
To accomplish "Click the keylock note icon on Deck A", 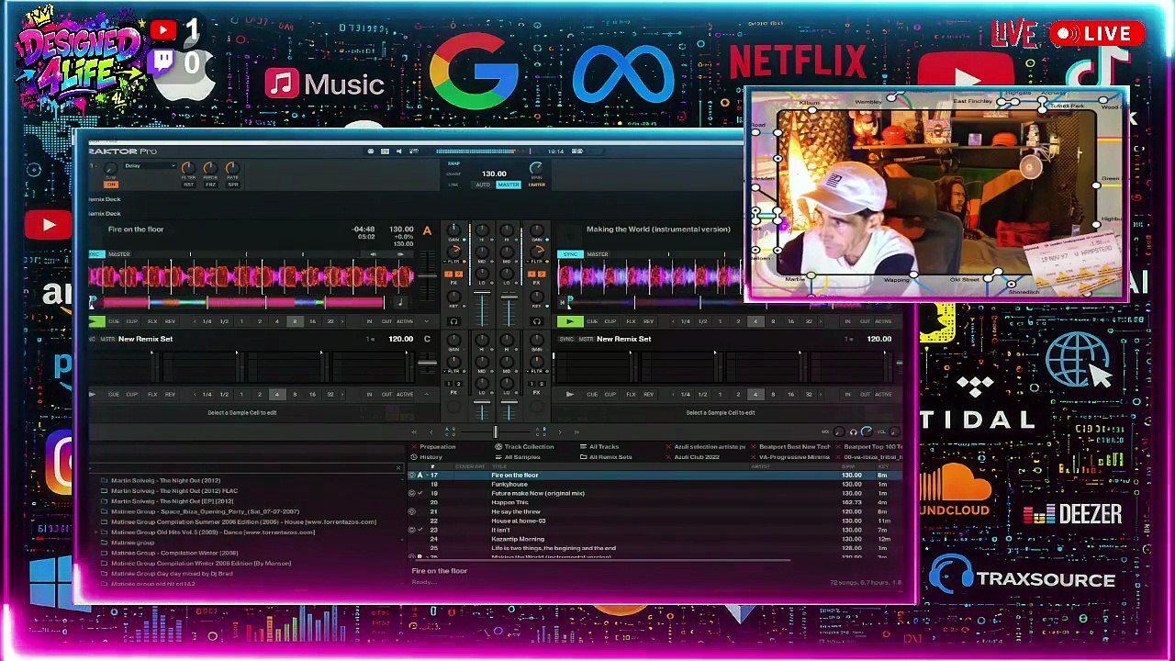I will [398, 302].
